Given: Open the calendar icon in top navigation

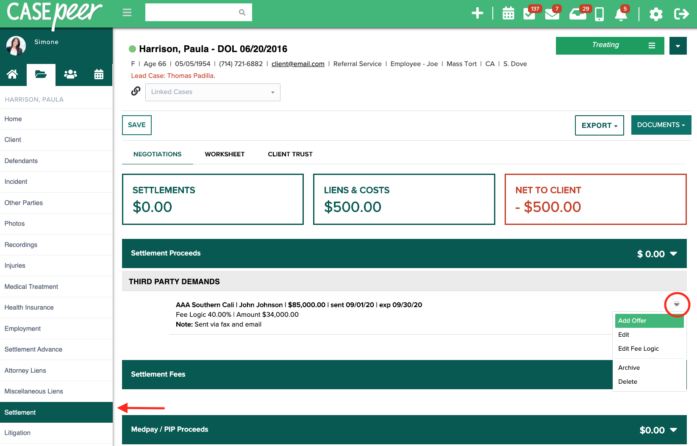Looking at the screenshot, I should tap(508, 13).
